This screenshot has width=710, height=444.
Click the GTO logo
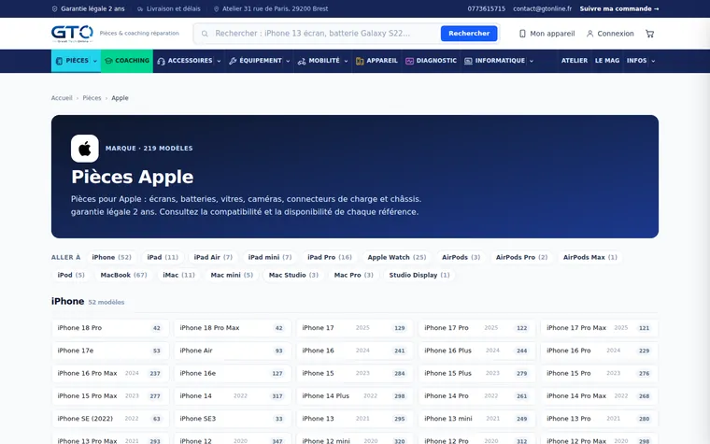[72, 34]
